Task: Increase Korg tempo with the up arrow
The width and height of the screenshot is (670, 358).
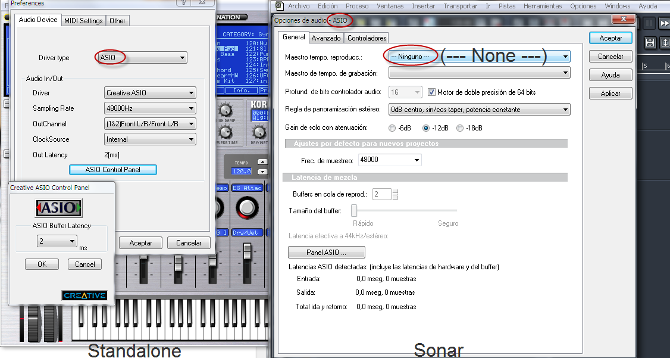Action: coord(263,162)
